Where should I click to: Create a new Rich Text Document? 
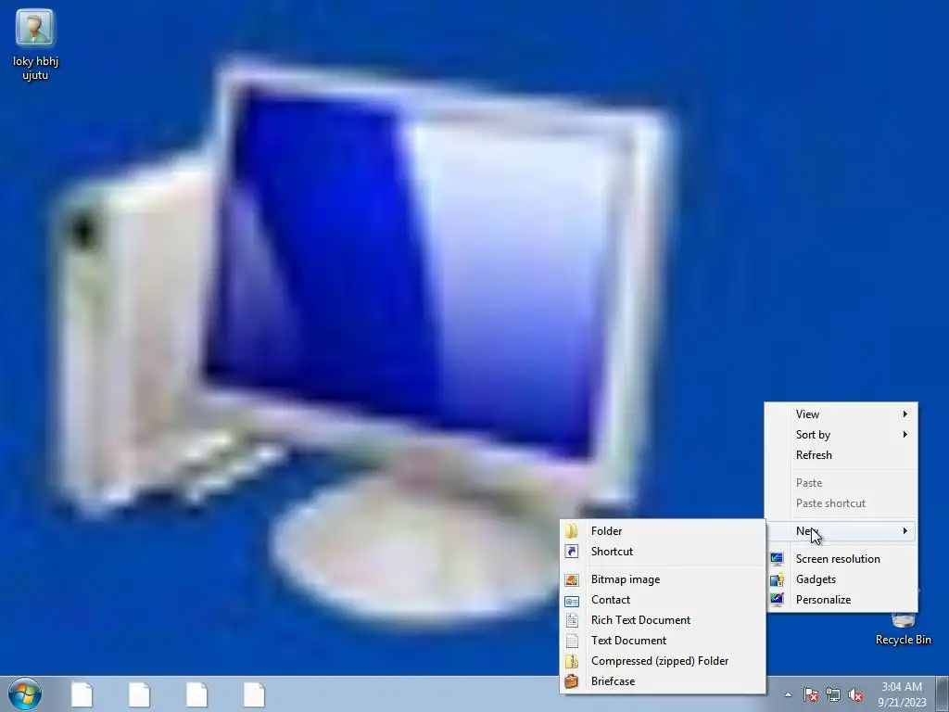(663, 620)
